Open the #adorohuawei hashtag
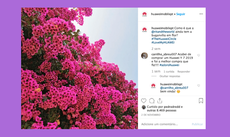 pyautogui.click(x=169, y=65)
